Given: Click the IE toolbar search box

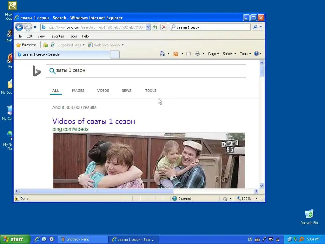Looking at the screenshot, I should [210, 27].
